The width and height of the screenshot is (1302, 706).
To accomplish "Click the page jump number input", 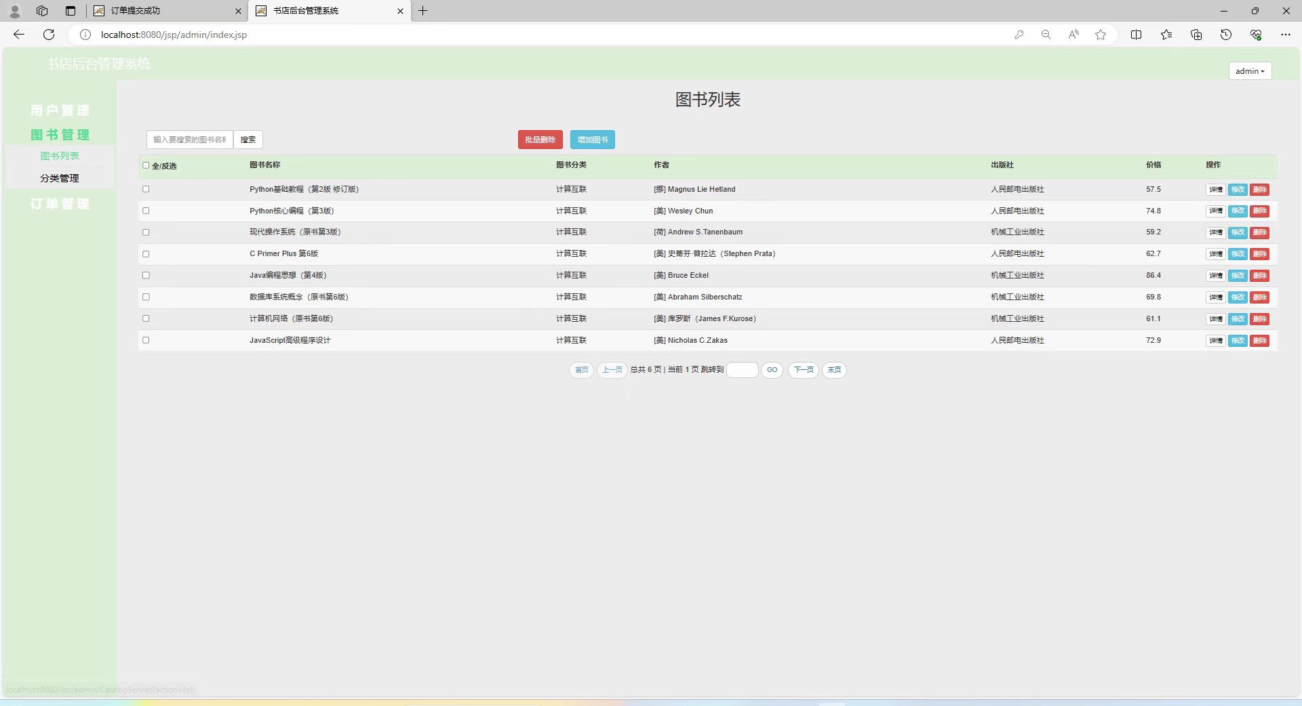I will pos(743,370).
